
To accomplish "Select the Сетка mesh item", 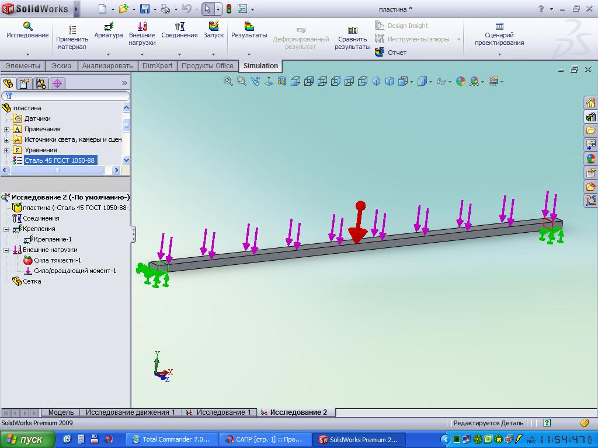I will (32, 281).
